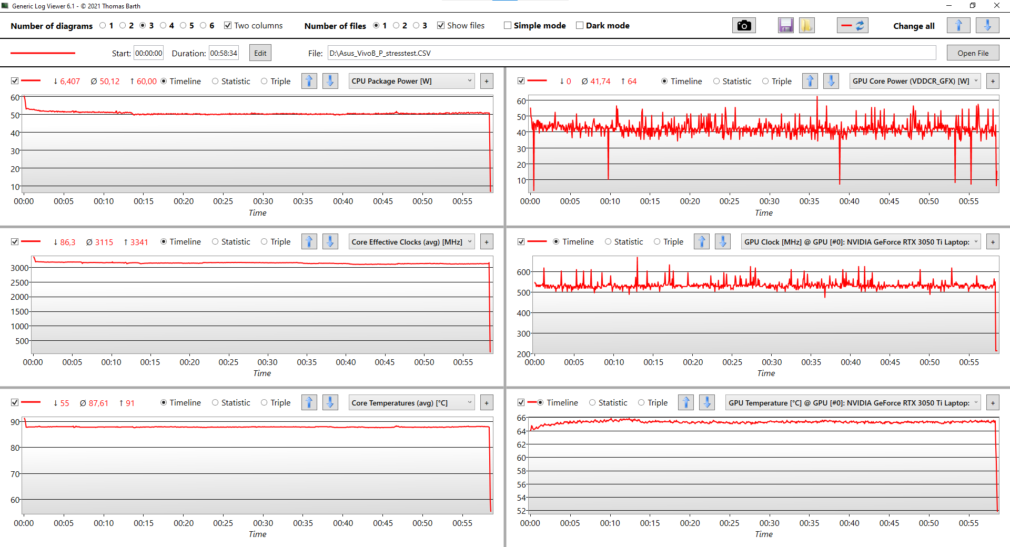Click red line swatch of GPU Core Power
The width and height of the screenshot is (1010, 547).
537,81
